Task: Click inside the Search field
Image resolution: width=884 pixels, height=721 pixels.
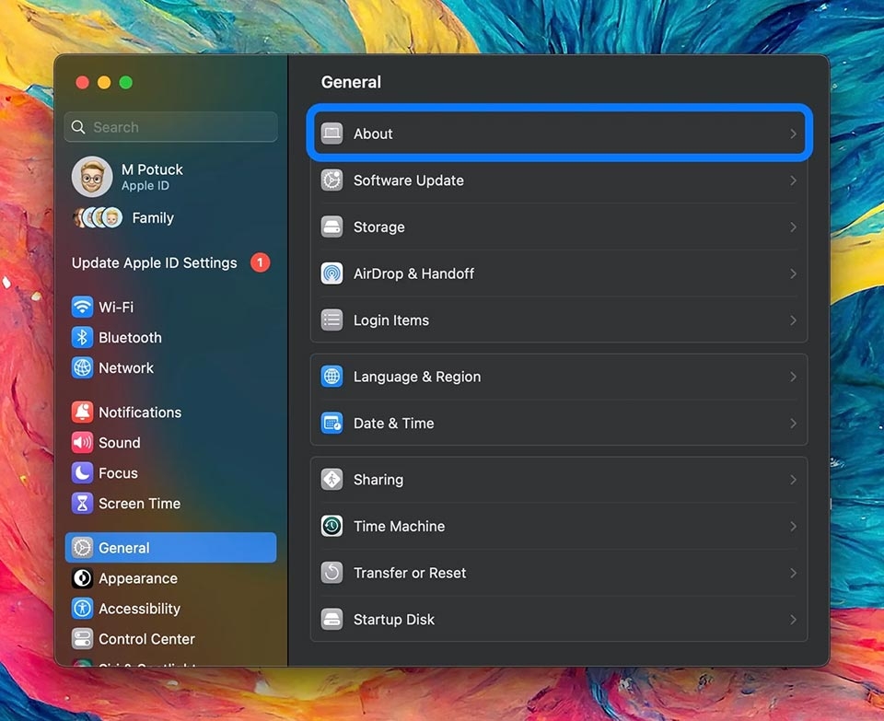Action: 170,126
